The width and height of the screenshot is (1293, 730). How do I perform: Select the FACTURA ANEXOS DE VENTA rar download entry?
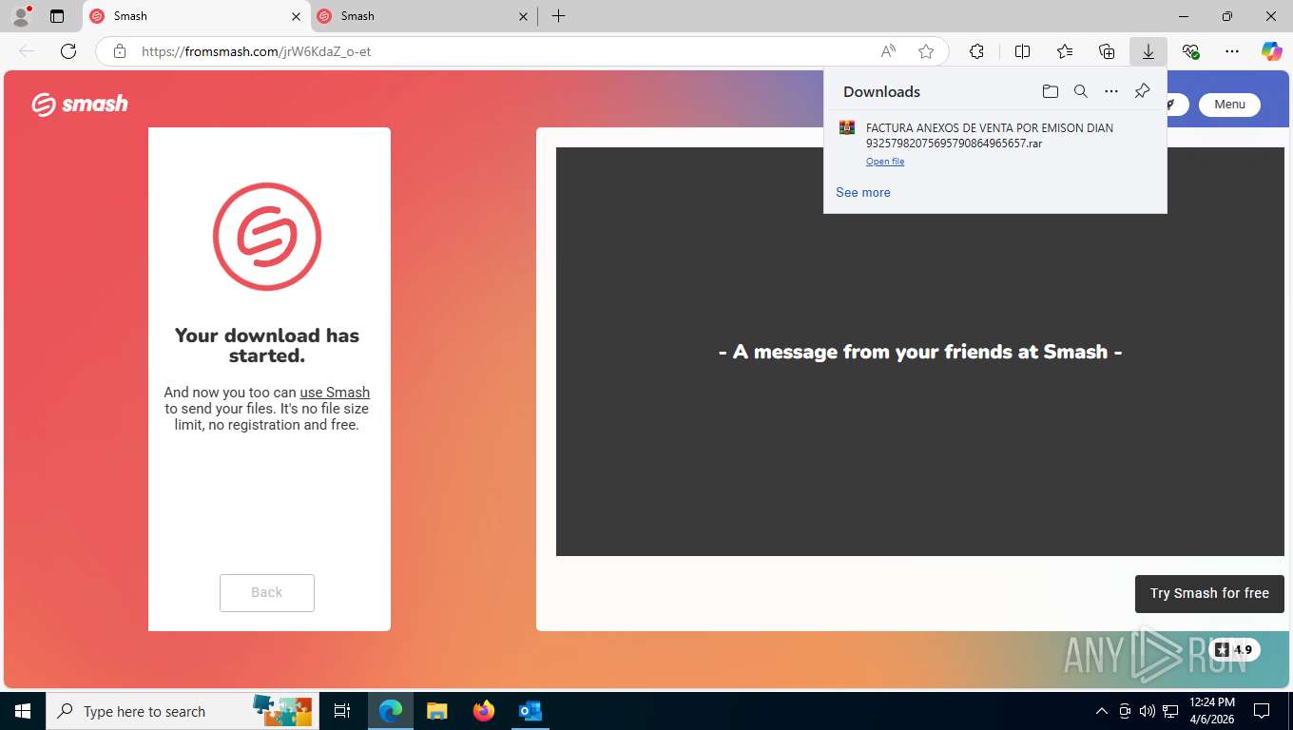click(x=994, y=144)
